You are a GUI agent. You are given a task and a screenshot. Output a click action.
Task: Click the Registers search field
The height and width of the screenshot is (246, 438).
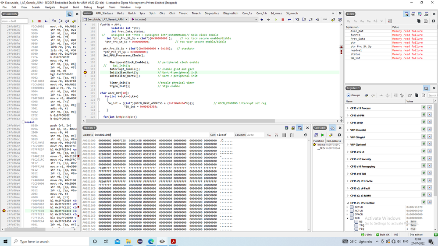point(432,95)
